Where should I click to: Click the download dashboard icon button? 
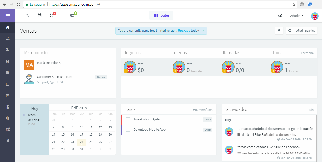point(279,31)
